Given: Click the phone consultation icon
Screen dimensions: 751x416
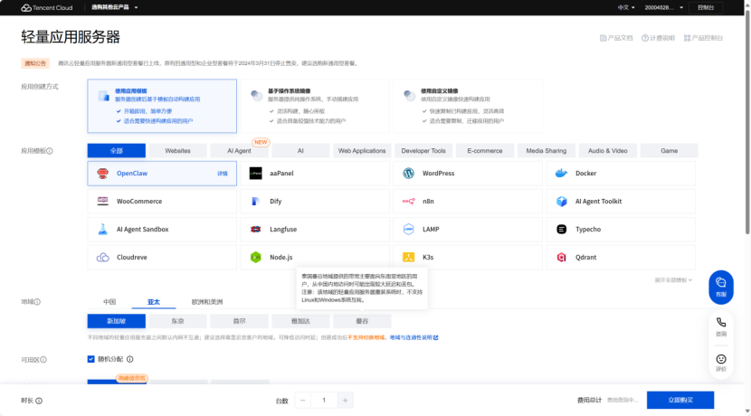Looking at the screenshot, I should (720, 326).
